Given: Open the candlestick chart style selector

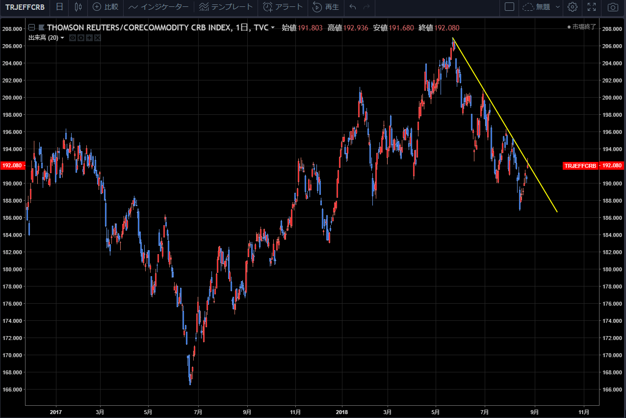Looking at the screenshot, I should coord(78,7).
